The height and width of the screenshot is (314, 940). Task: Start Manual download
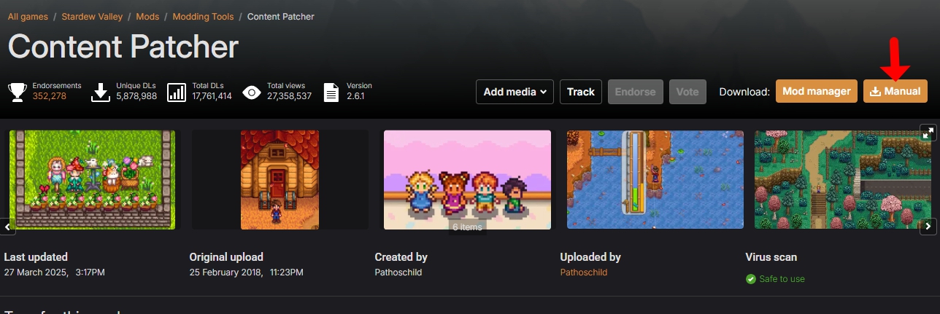[x=895, y=92]
